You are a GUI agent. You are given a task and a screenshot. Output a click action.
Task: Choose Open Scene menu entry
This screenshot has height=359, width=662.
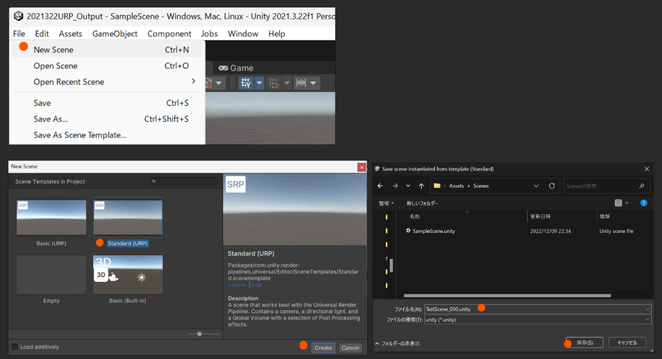tap(107, 66)
